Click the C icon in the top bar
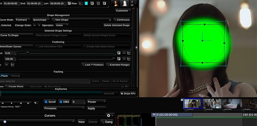This screenshot has height=126, width=257. tap(104, 3)
